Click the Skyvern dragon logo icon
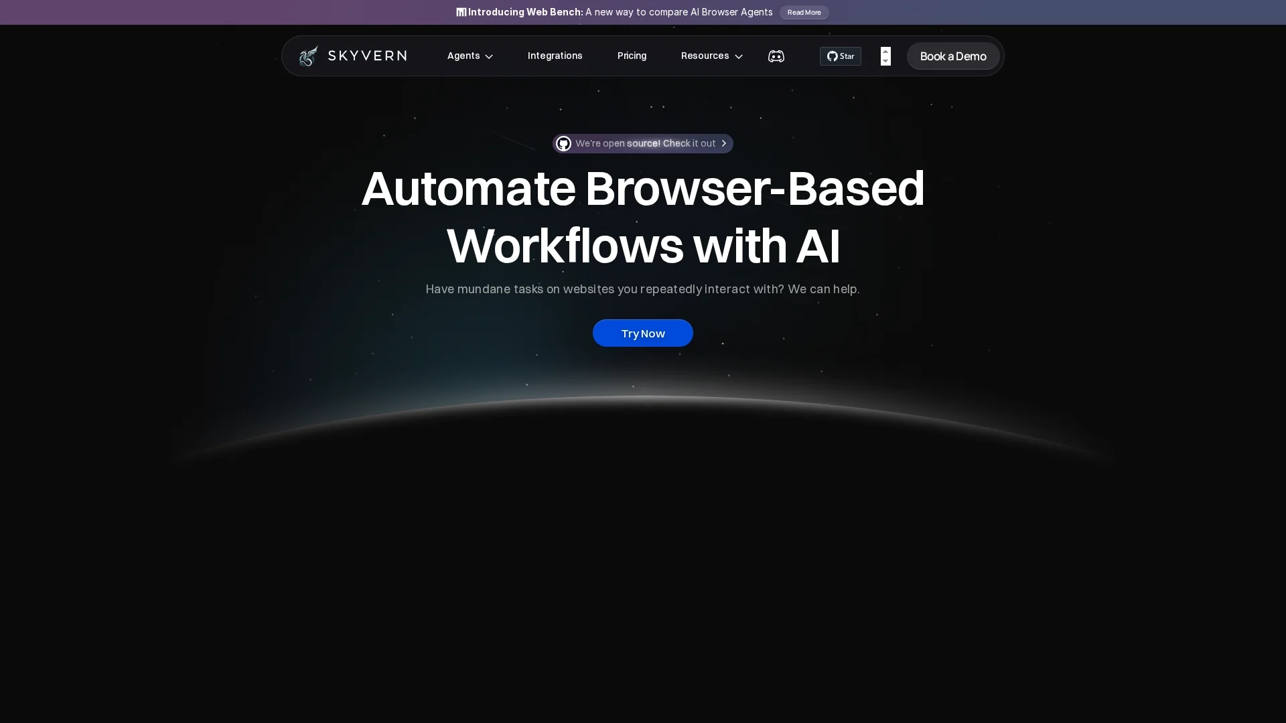Screen dimensions: 1286x723 pyautogui.click(x=308, y=56)
